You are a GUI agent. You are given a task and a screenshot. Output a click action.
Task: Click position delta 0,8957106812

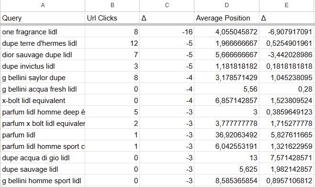[x=287, y=181]
